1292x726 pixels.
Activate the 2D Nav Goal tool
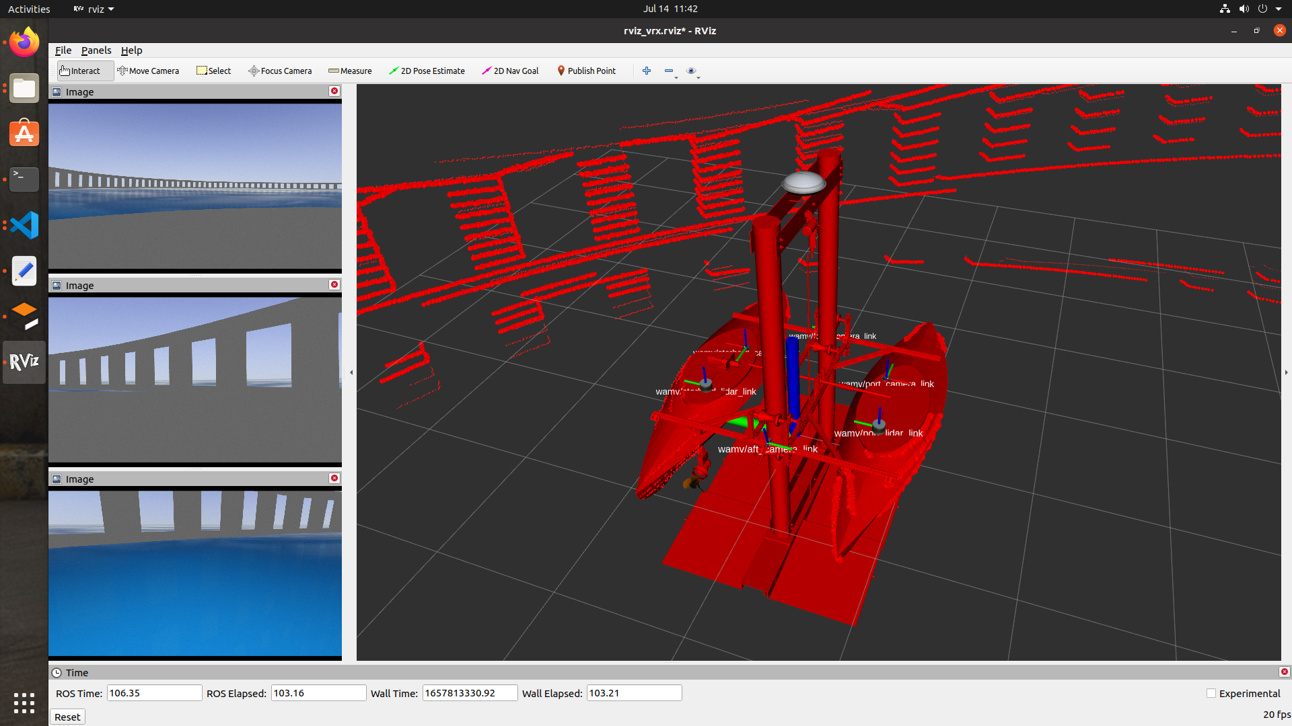tap(510, 71)
